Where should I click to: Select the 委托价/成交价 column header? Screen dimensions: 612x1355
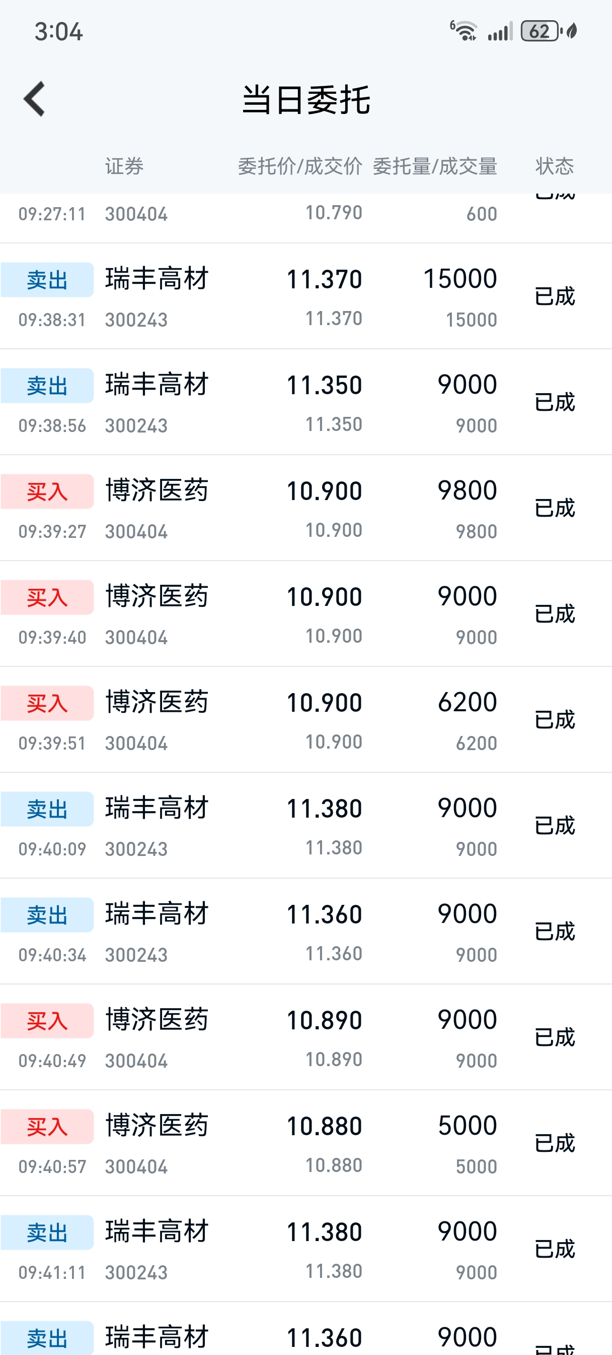point(300,166)
